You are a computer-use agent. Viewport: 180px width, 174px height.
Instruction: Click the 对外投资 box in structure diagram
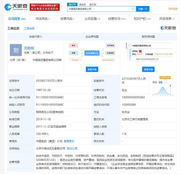(x=110, y=45)
